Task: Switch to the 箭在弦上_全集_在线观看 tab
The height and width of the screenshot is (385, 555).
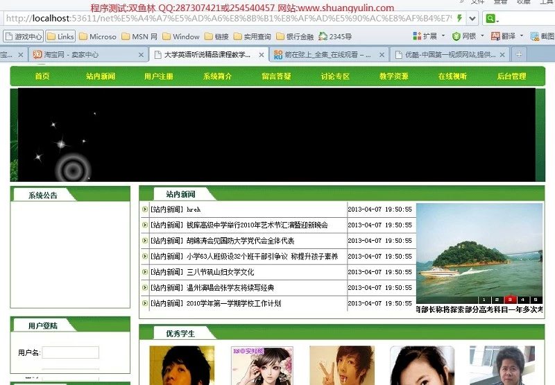Action: [x=328, y=55]
